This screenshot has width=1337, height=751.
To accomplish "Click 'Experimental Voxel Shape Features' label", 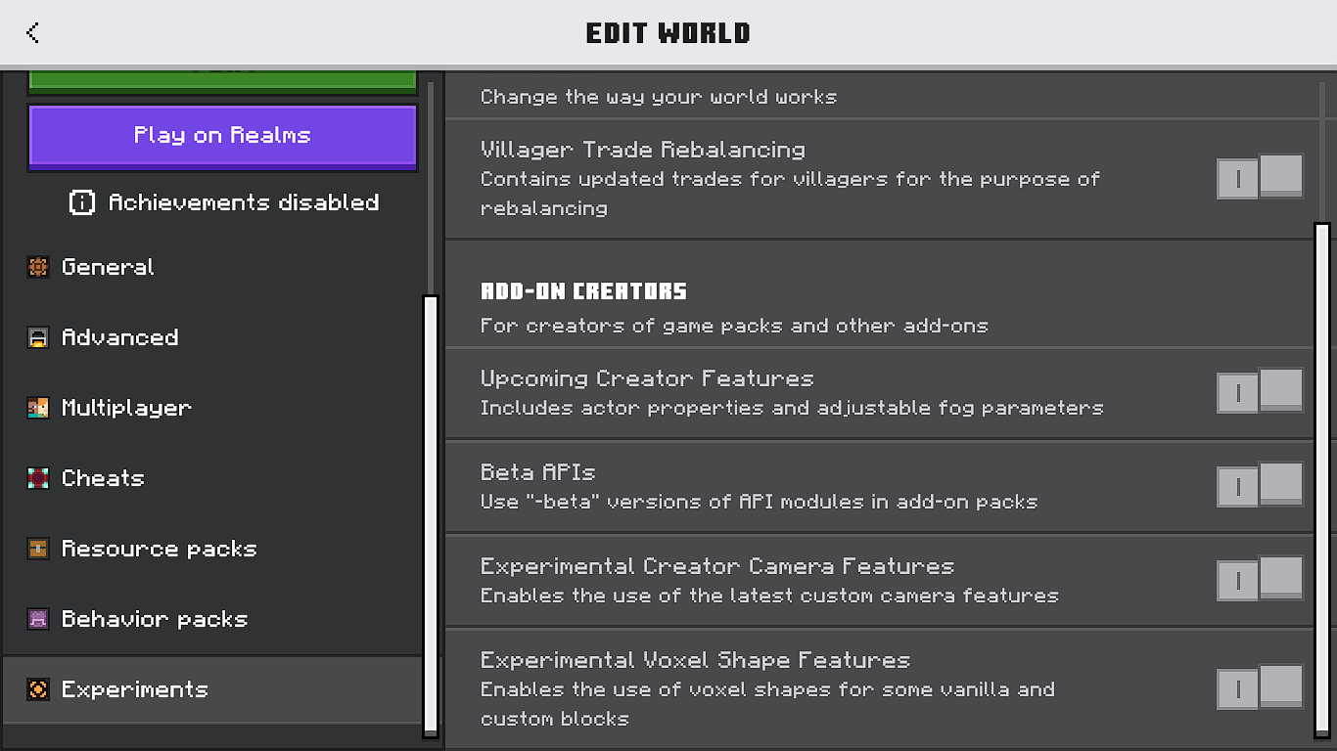I will tap(695, 660).
